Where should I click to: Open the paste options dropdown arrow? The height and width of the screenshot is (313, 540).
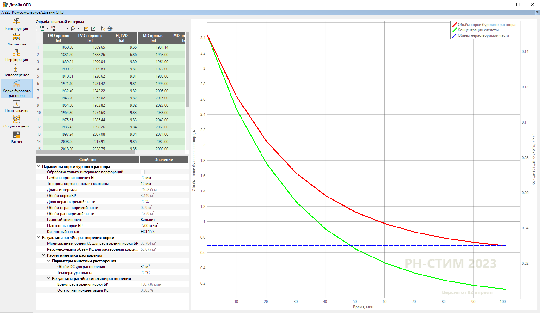coord(79,28)
